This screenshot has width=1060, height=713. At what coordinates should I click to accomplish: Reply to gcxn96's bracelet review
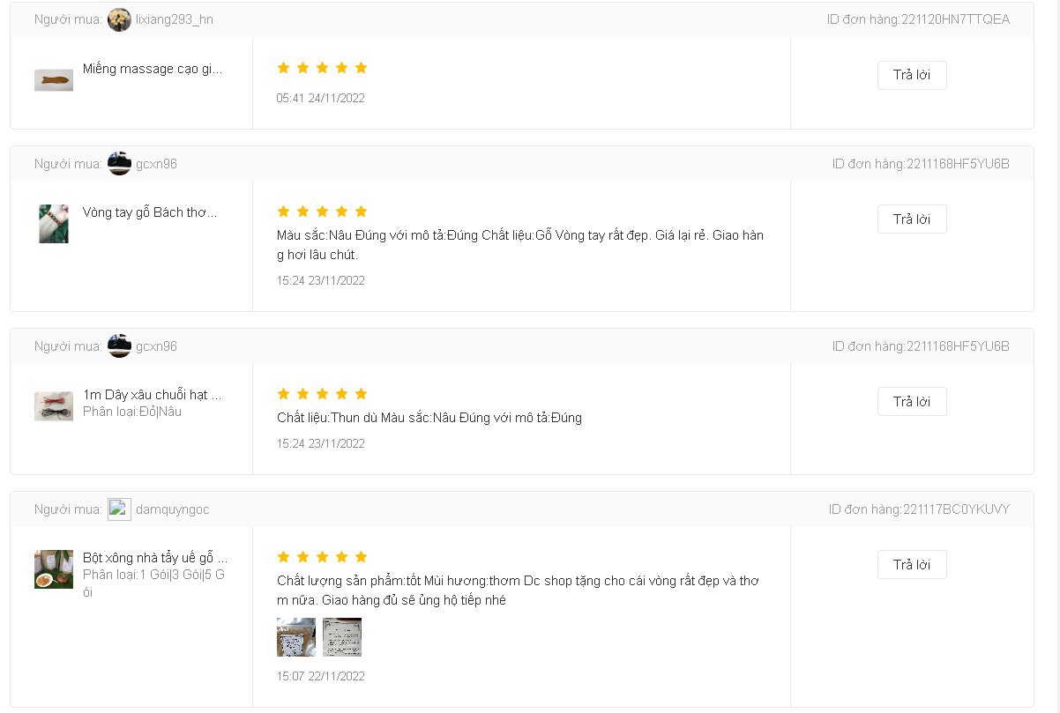912,219
